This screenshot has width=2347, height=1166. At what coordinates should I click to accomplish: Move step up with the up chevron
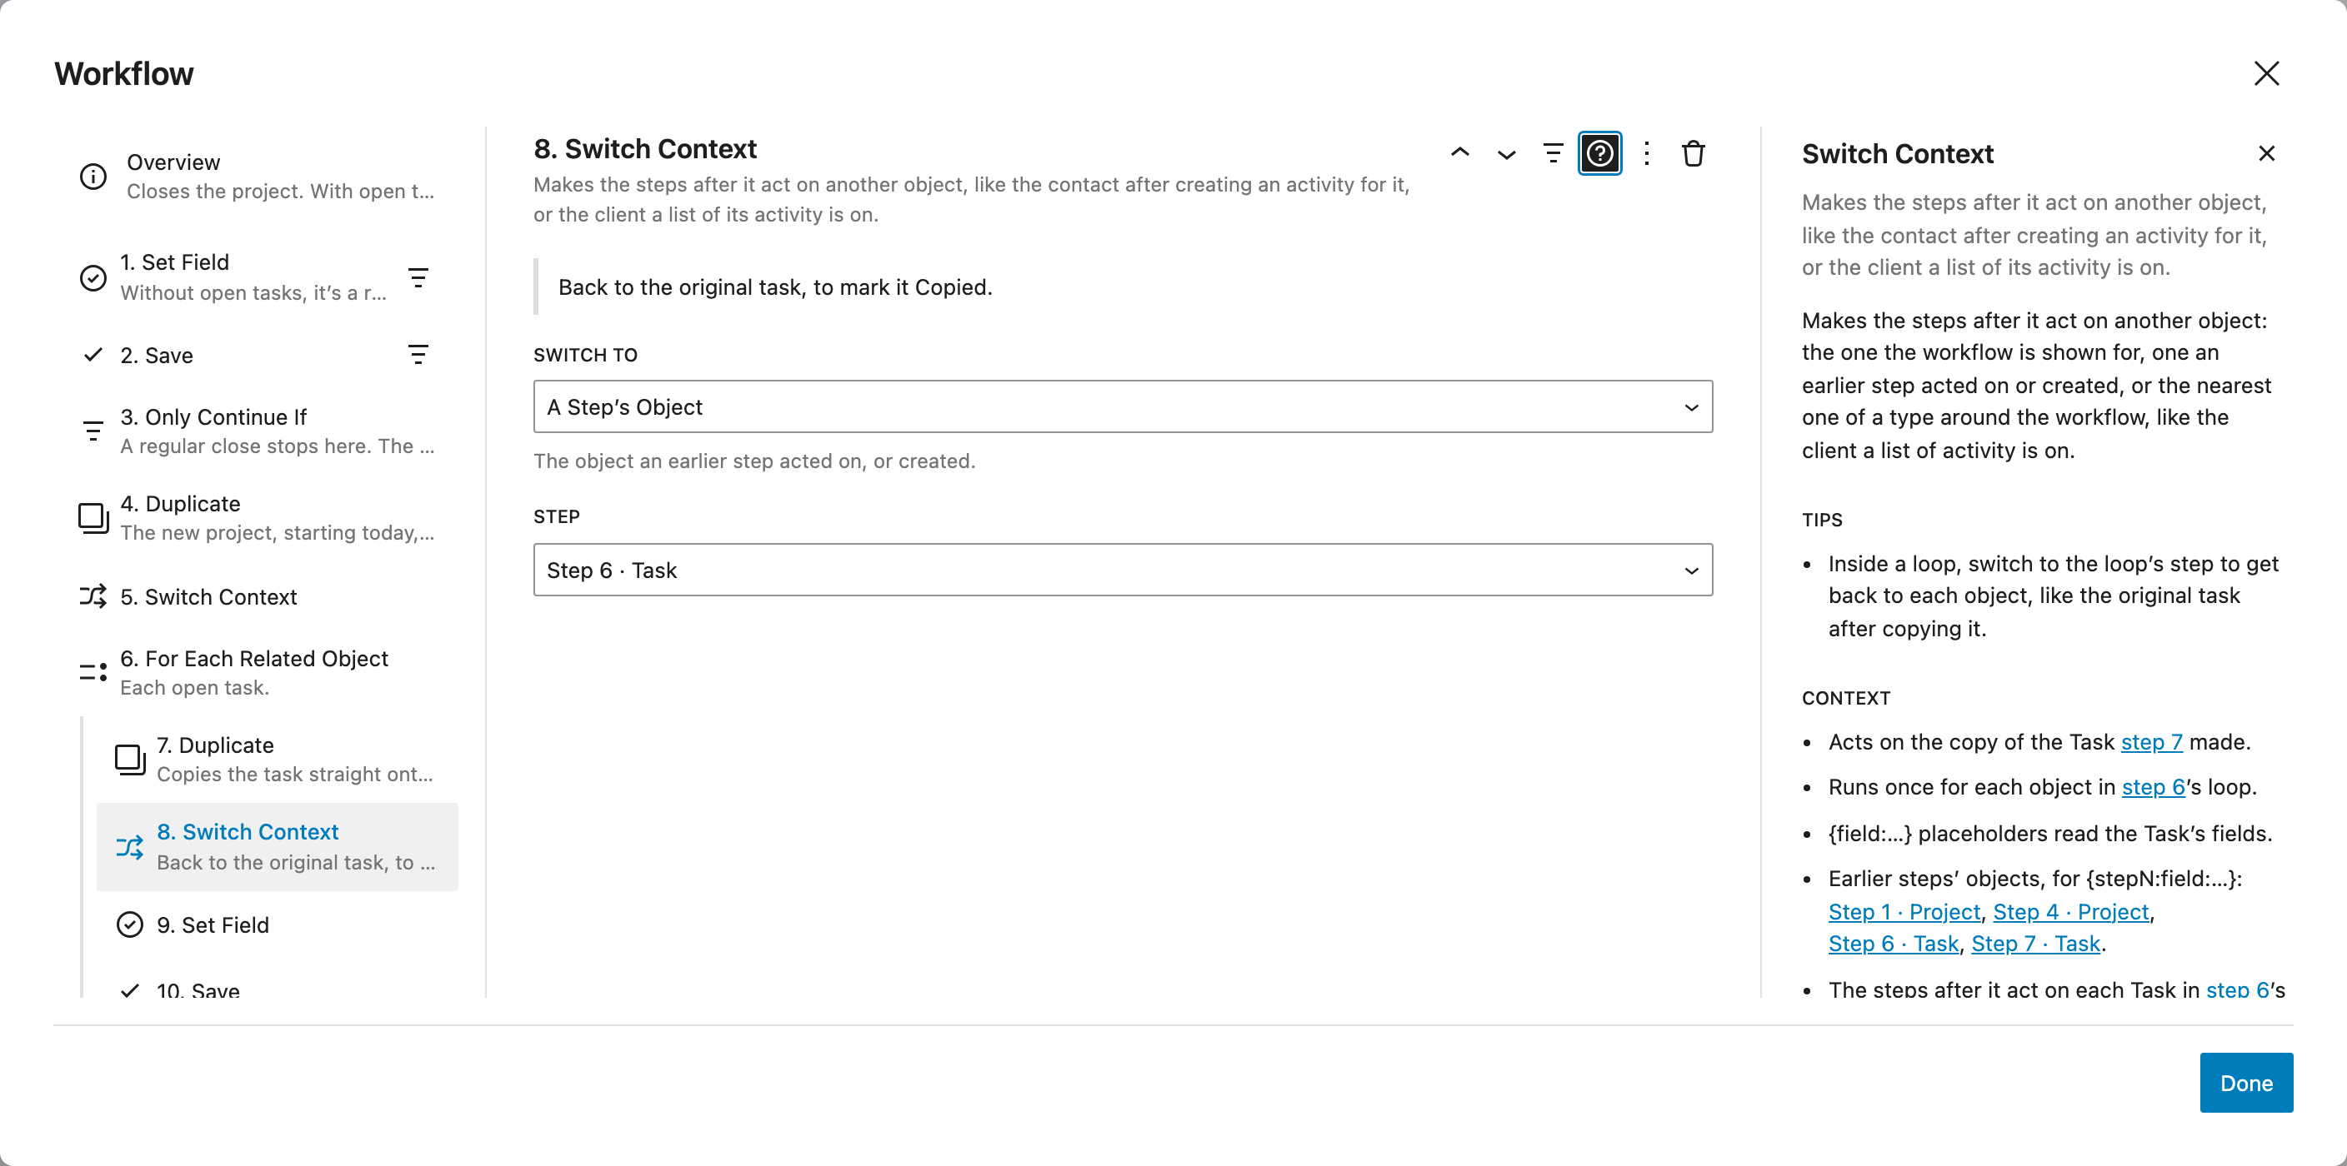pos(1459,153)
